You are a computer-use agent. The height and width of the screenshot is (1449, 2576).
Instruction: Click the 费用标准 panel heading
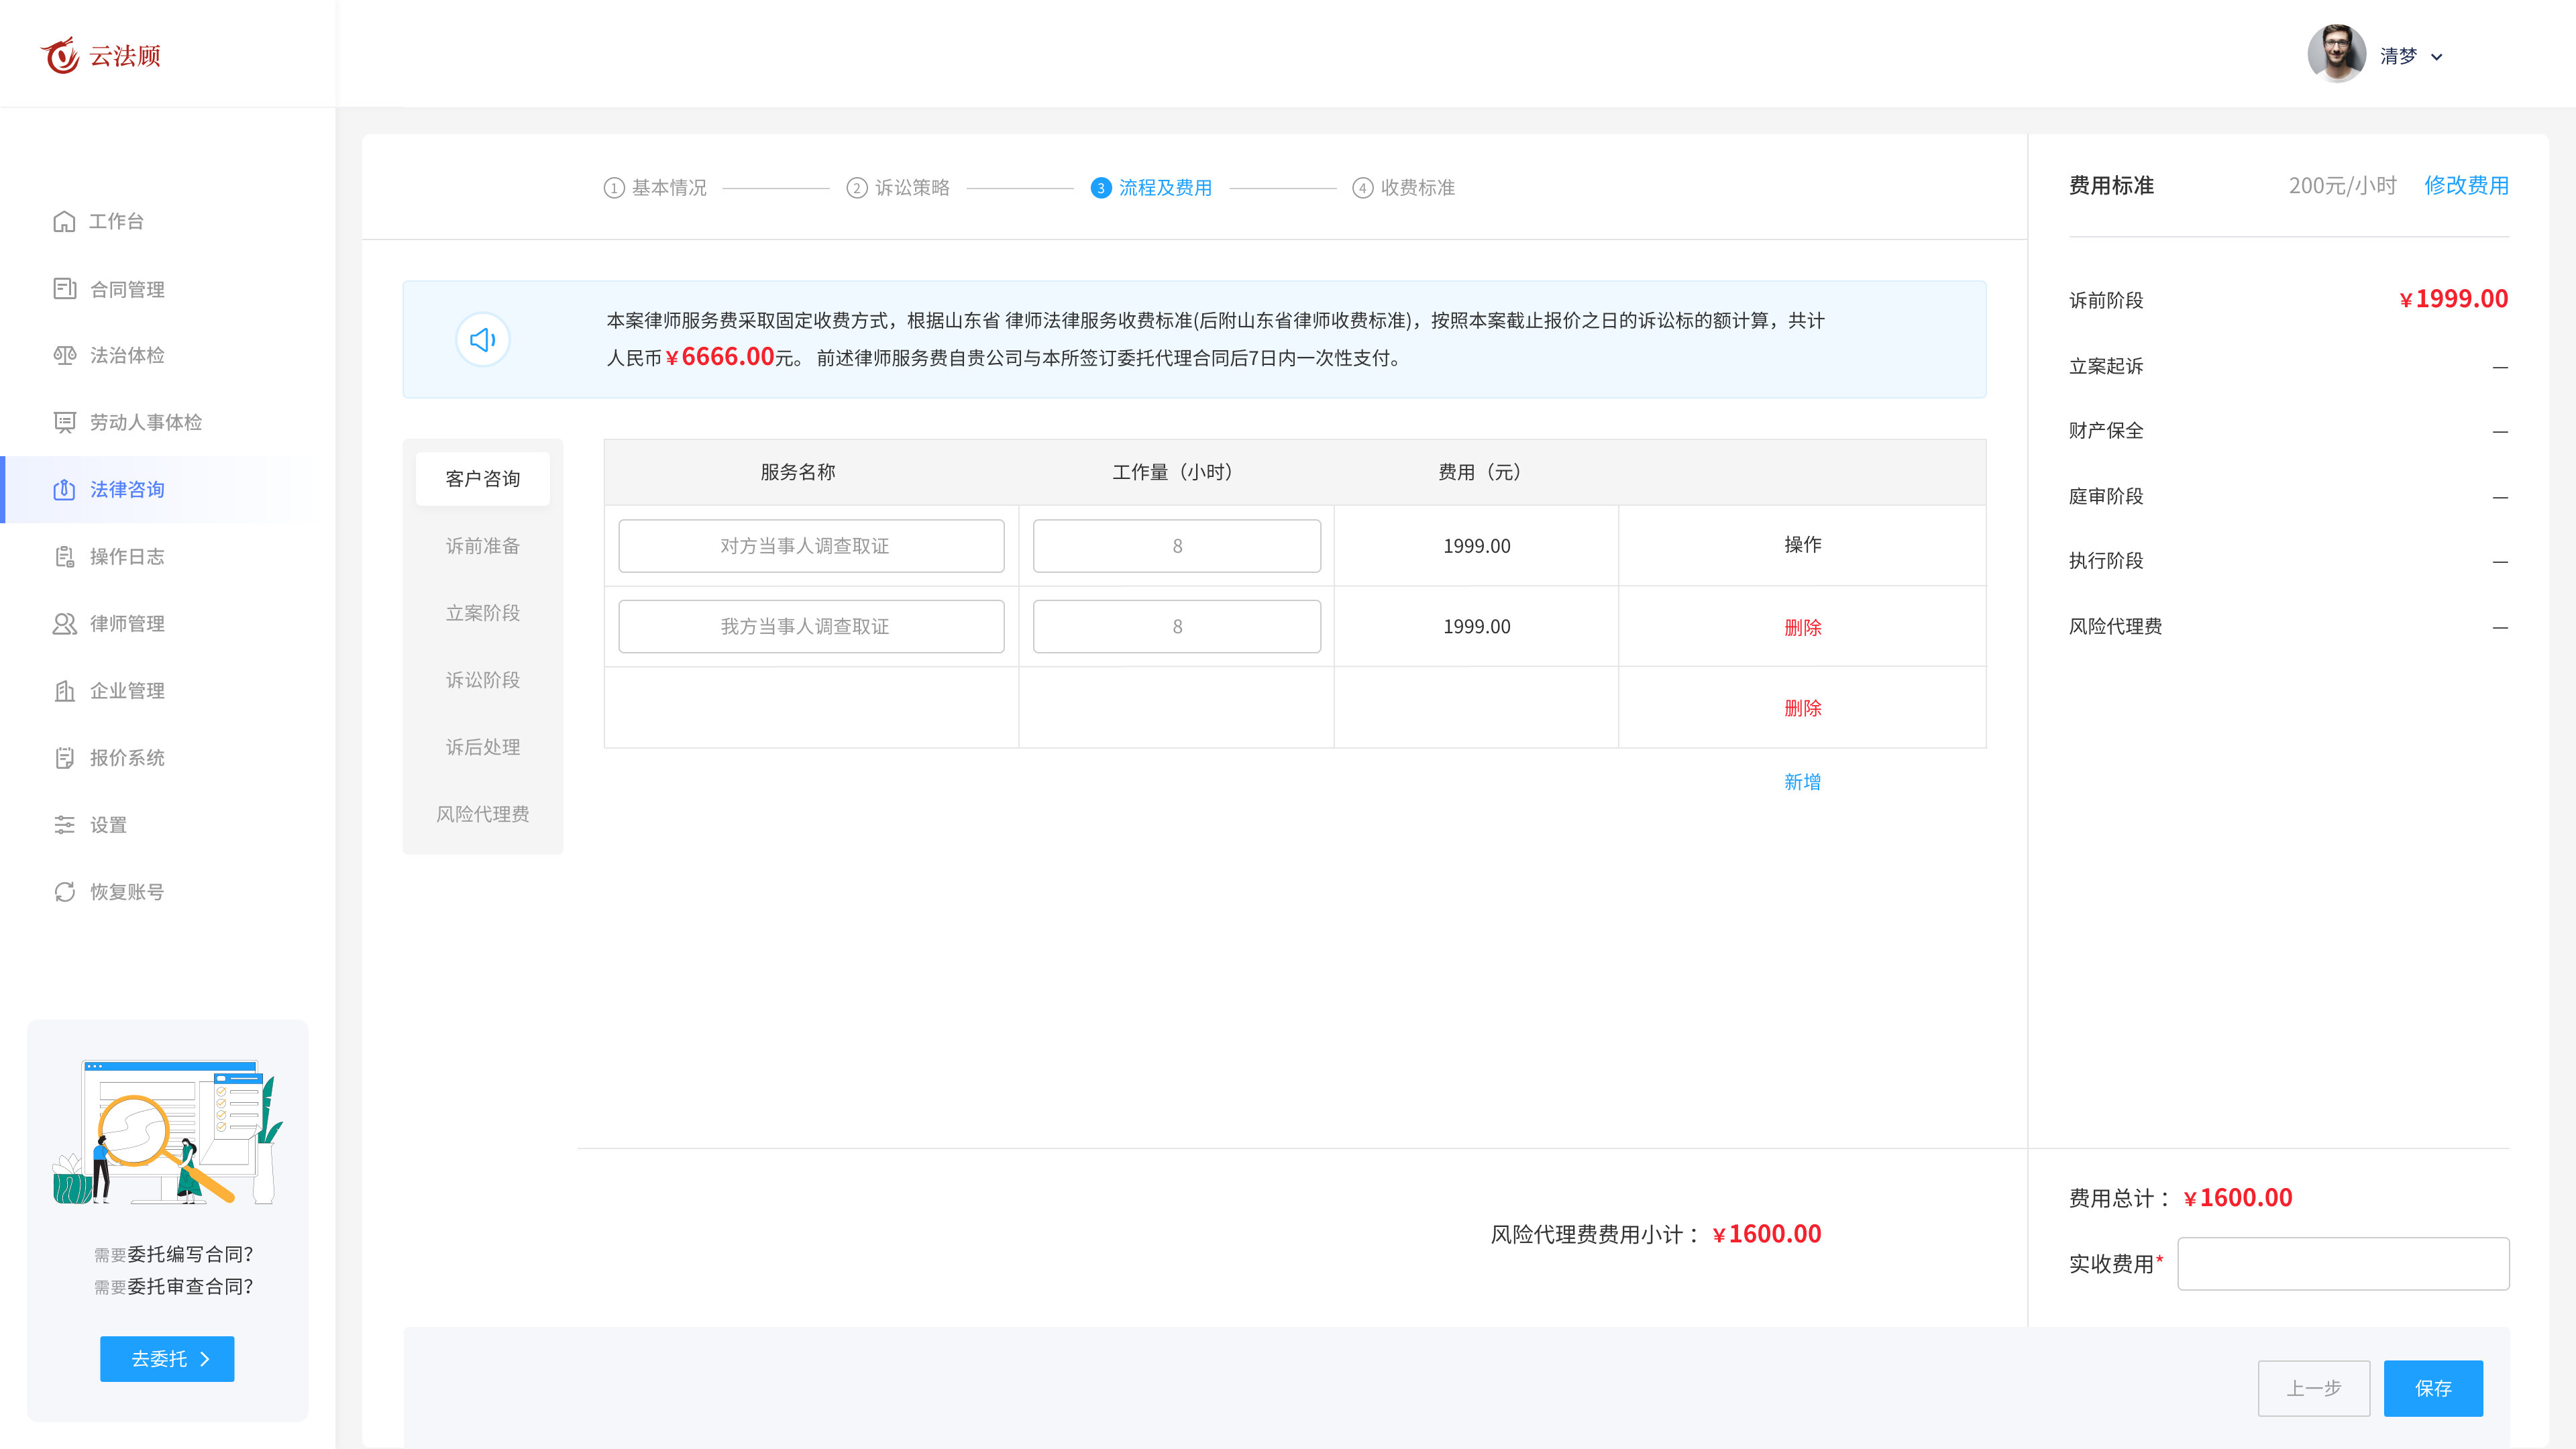coord(2111,185)
